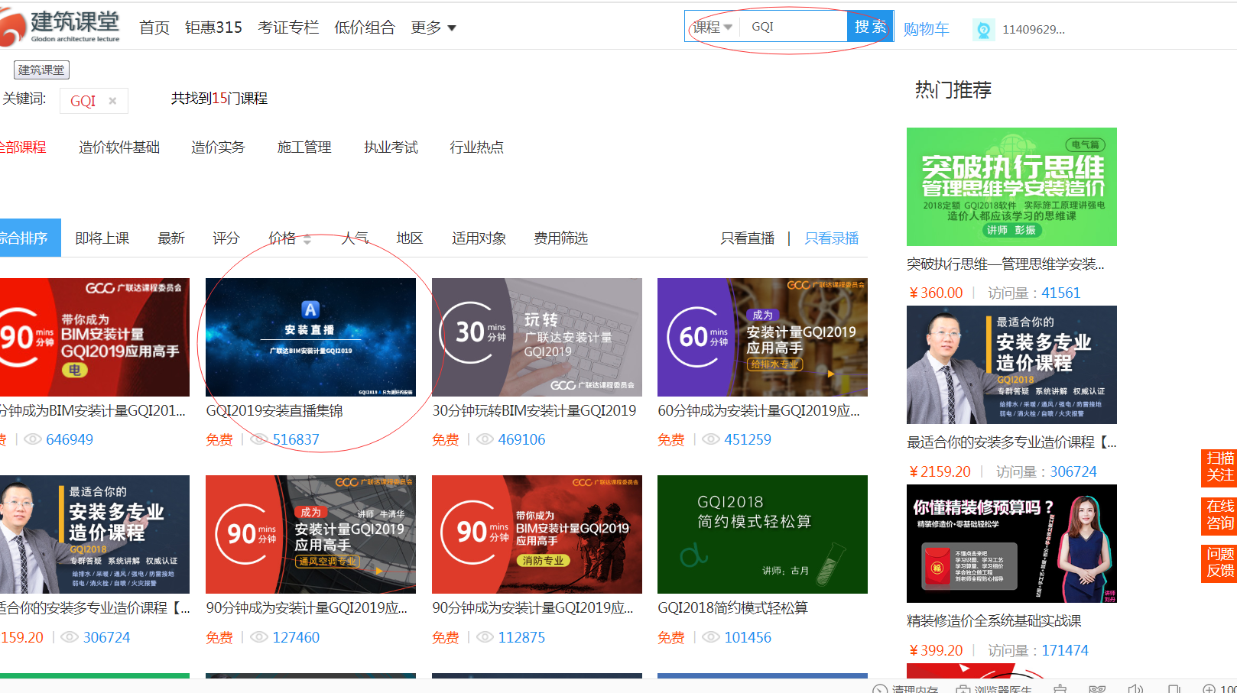1237x693 pixels.
Task: Remove the GQI keyword tag
Action: pyautogui.click(x=112, y=101)
